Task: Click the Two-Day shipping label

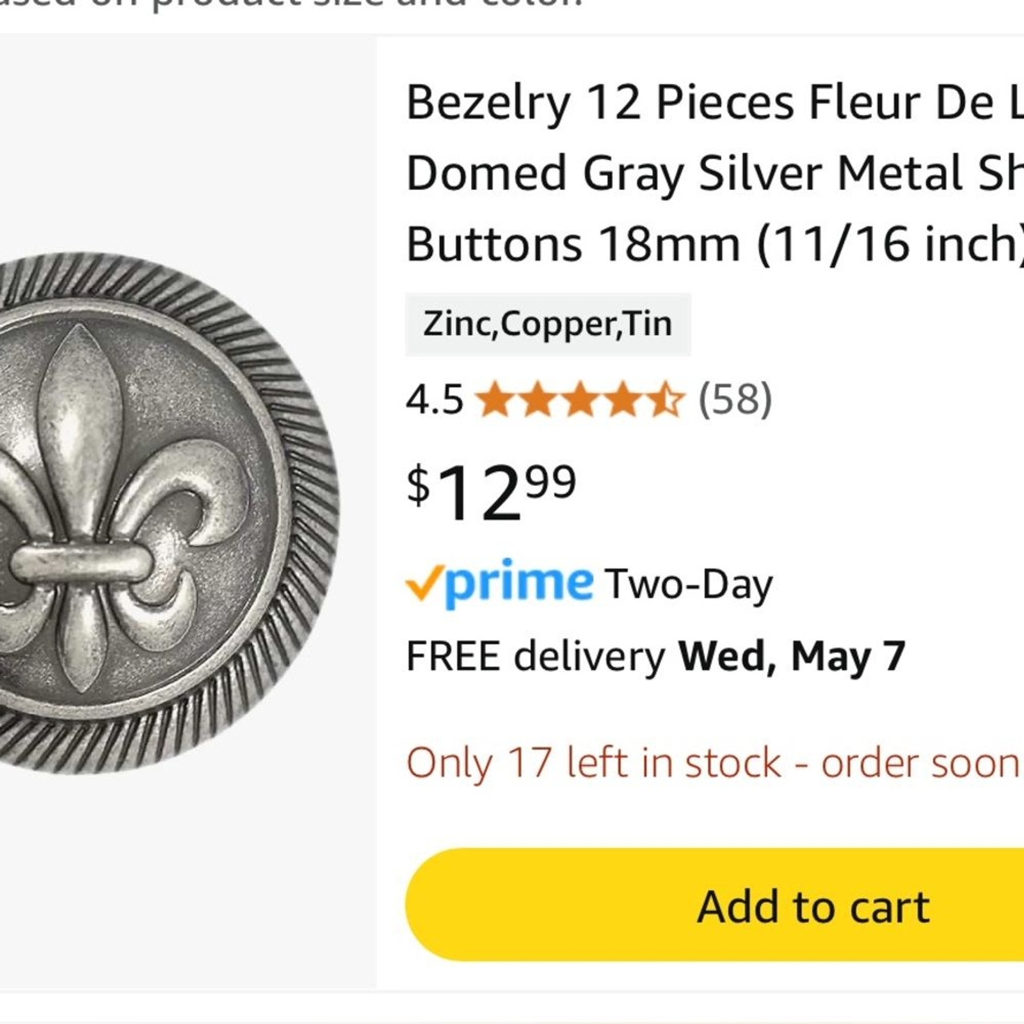Action: (689, 585)
